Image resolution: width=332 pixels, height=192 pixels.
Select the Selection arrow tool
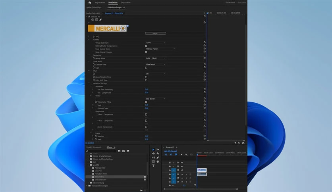pyautogui.click(x=153, y=150)
